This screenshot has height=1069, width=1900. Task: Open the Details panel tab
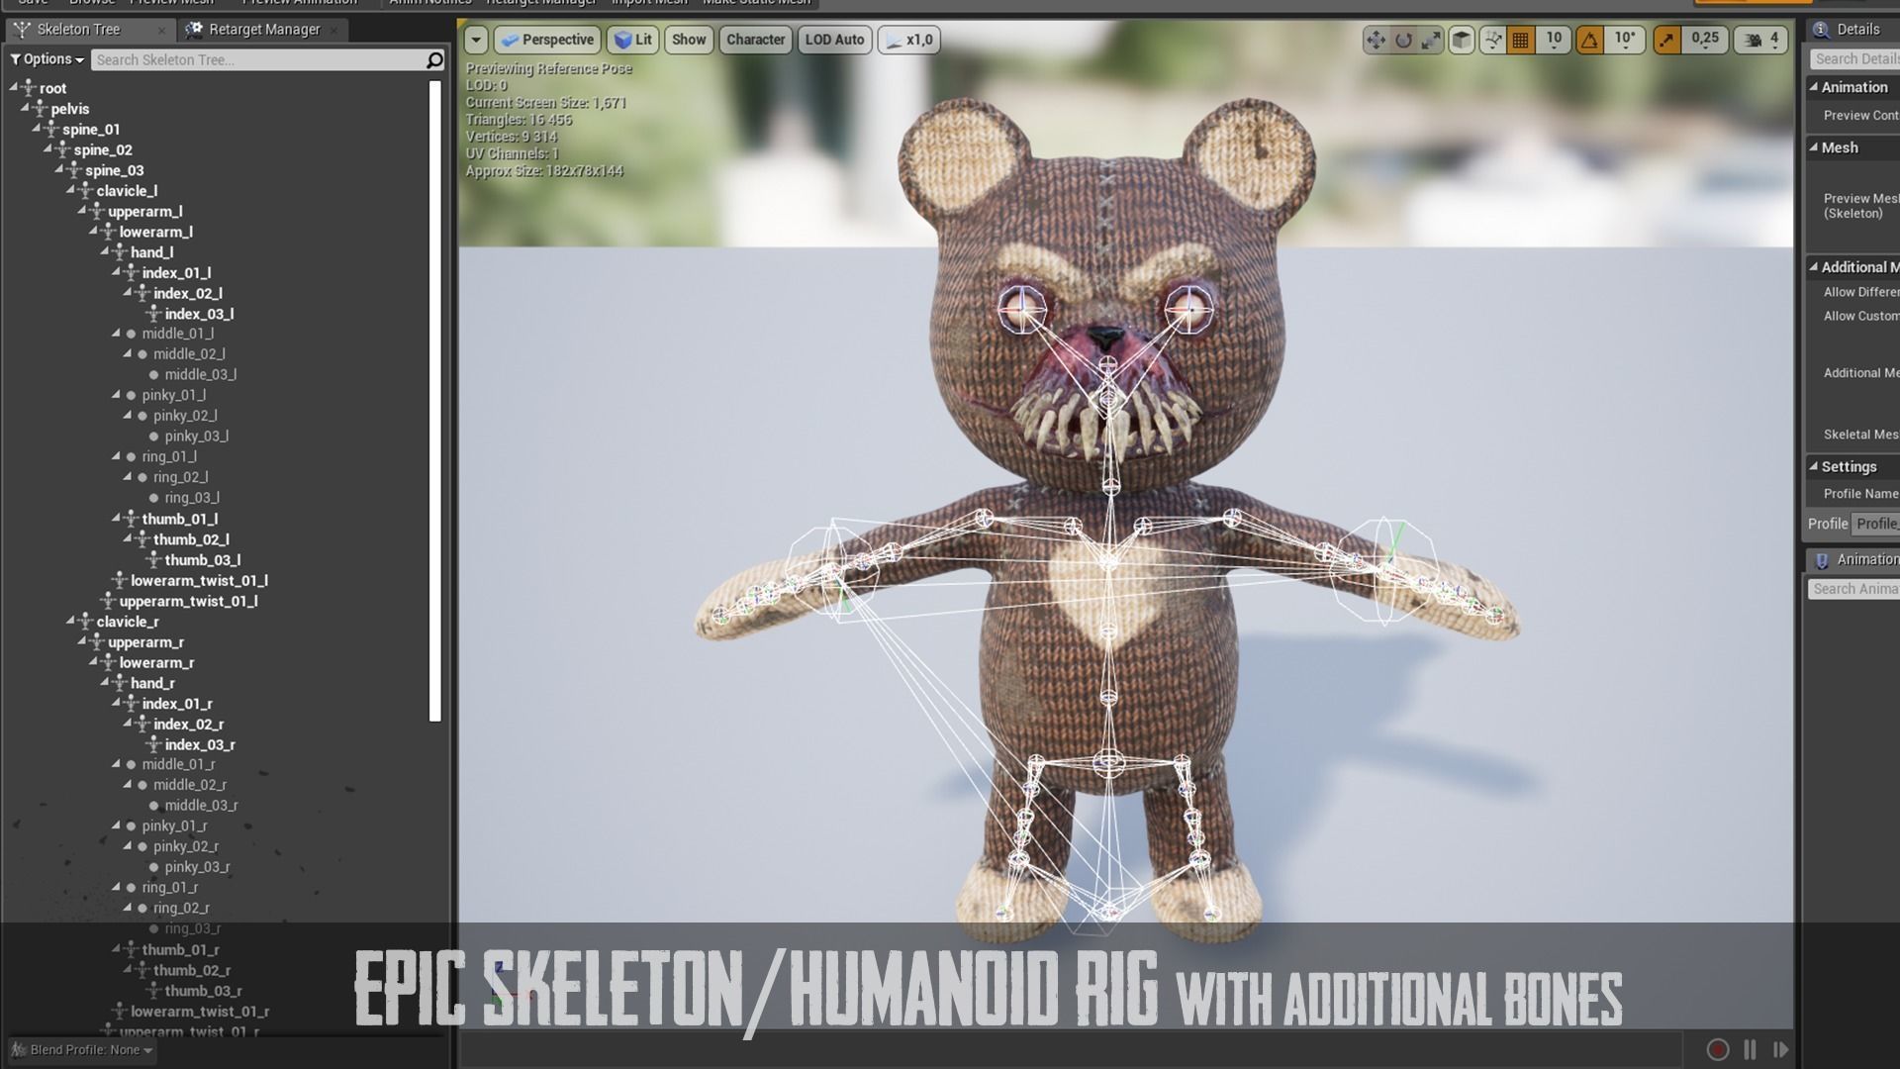(x=1853, y=30)
